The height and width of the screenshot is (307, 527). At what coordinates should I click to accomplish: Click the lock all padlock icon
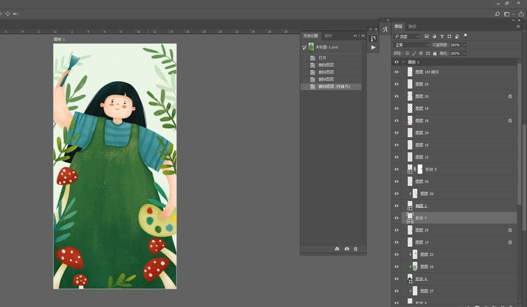pyautogui.click(x=434, y=53)
